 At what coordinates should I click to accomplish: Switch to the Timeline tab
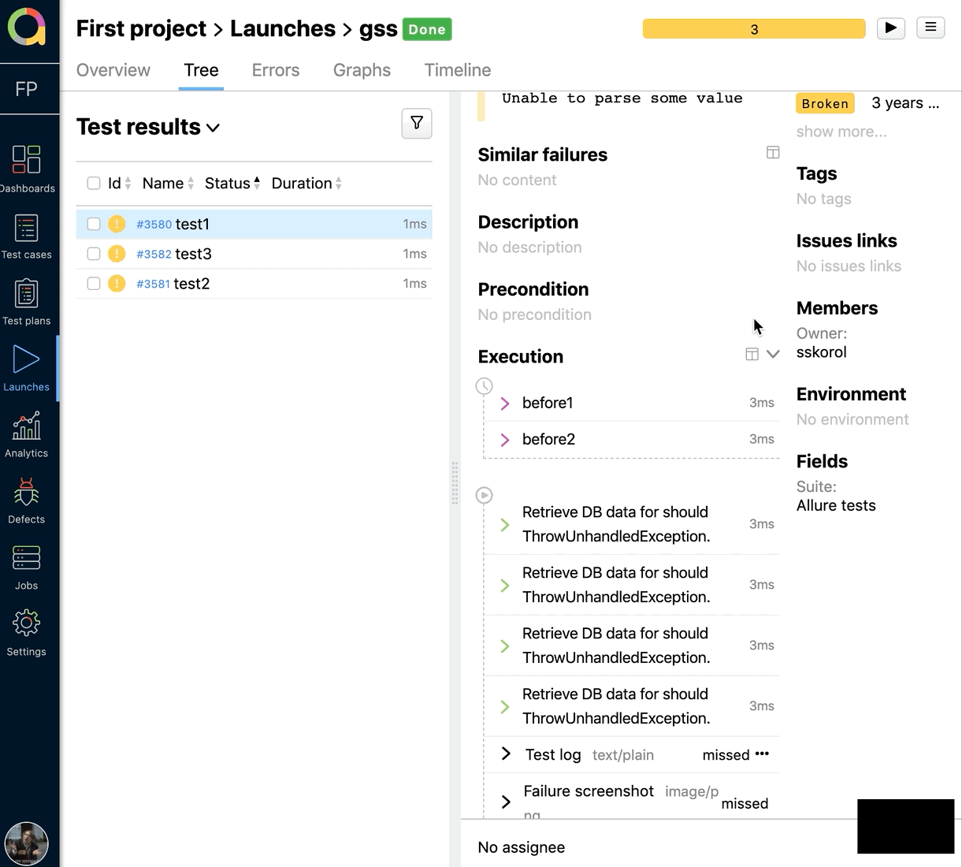pos(457,70)
